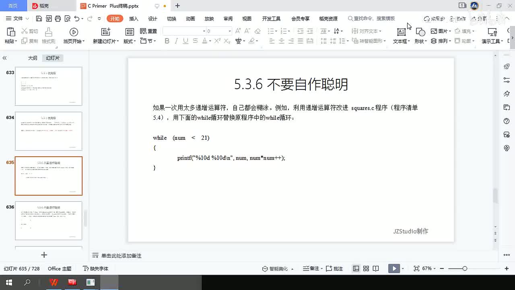The width and height of the screenshot is (515, 290).
Task: Toggle the 备注 notes pane
Action: (312, 269)
